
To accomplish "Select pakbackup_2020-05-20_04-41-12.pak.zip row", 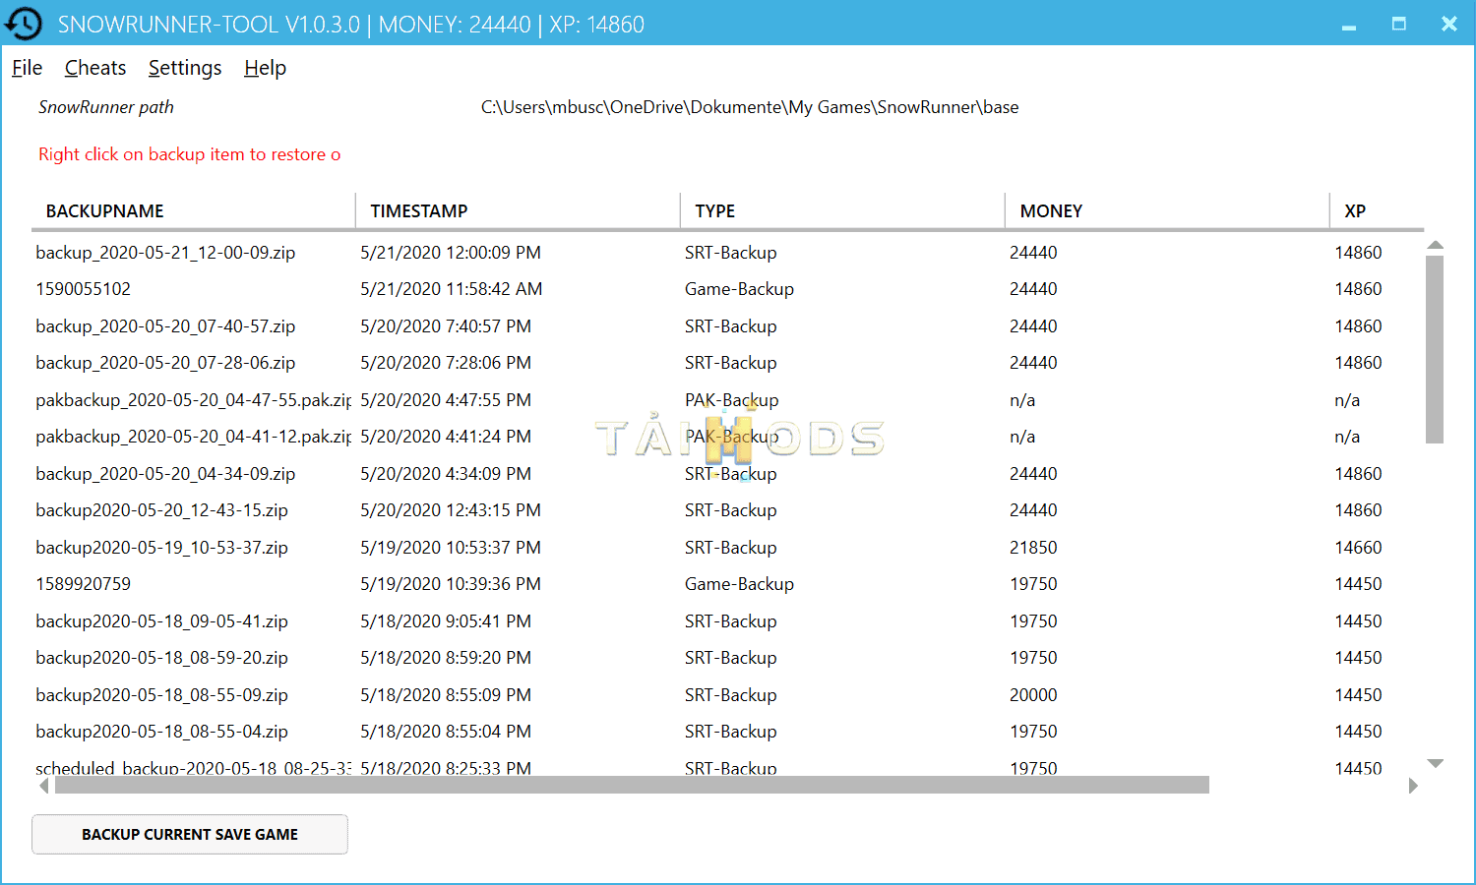I will click(x=728, y=437).
